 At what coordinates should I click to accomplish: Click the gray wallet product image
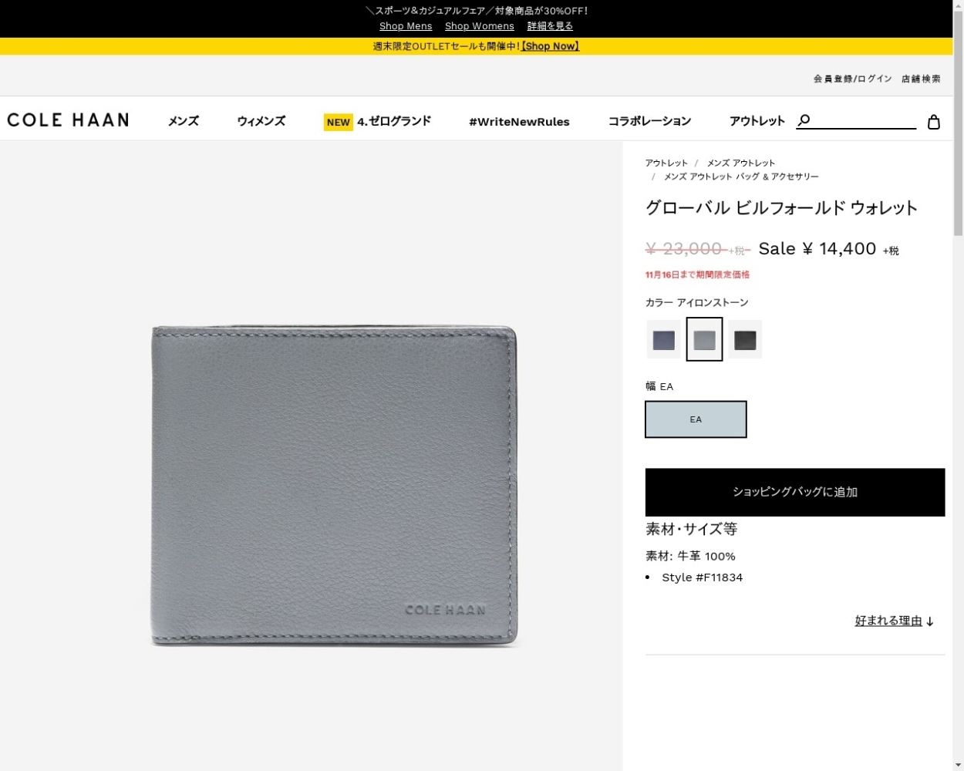(x=334, y=486)
